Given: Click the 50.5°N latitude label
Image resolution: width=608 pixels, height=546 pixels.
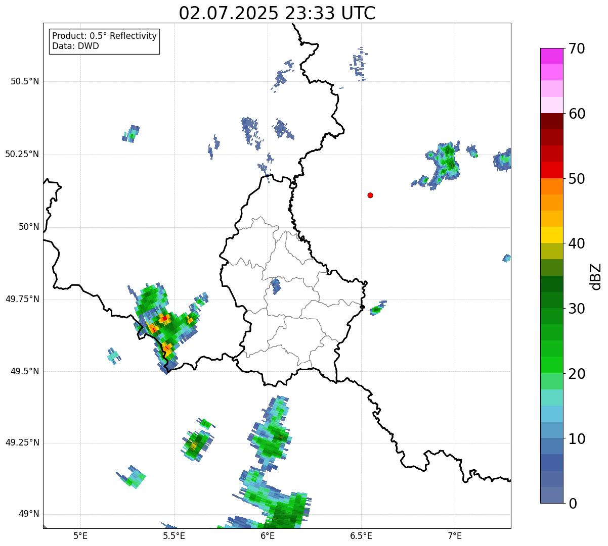Looking at the screenshot, I should 25,81.
